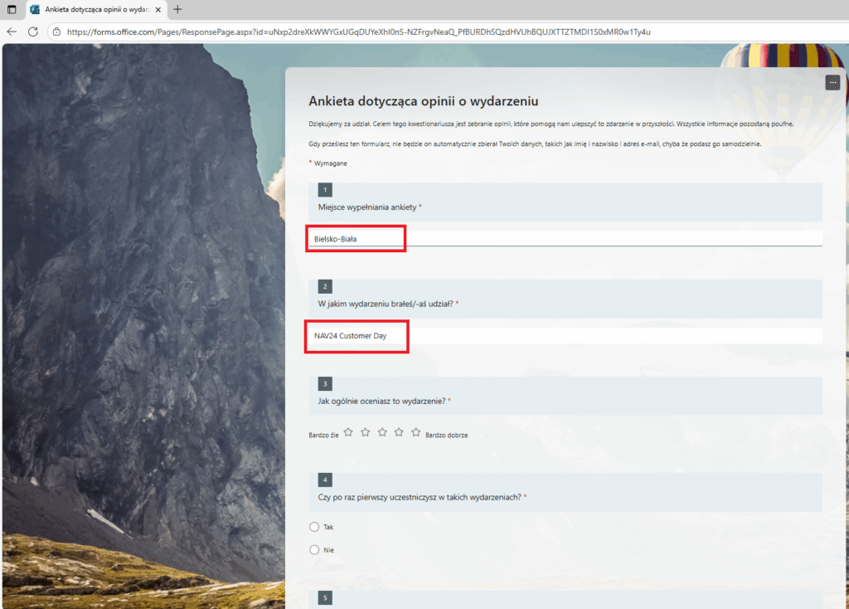Image resolution: width=849 pixels, height=609 pixels.
Task: Click the "Miejsce wypełniania ankiety" text field
Action: point(564,239)
